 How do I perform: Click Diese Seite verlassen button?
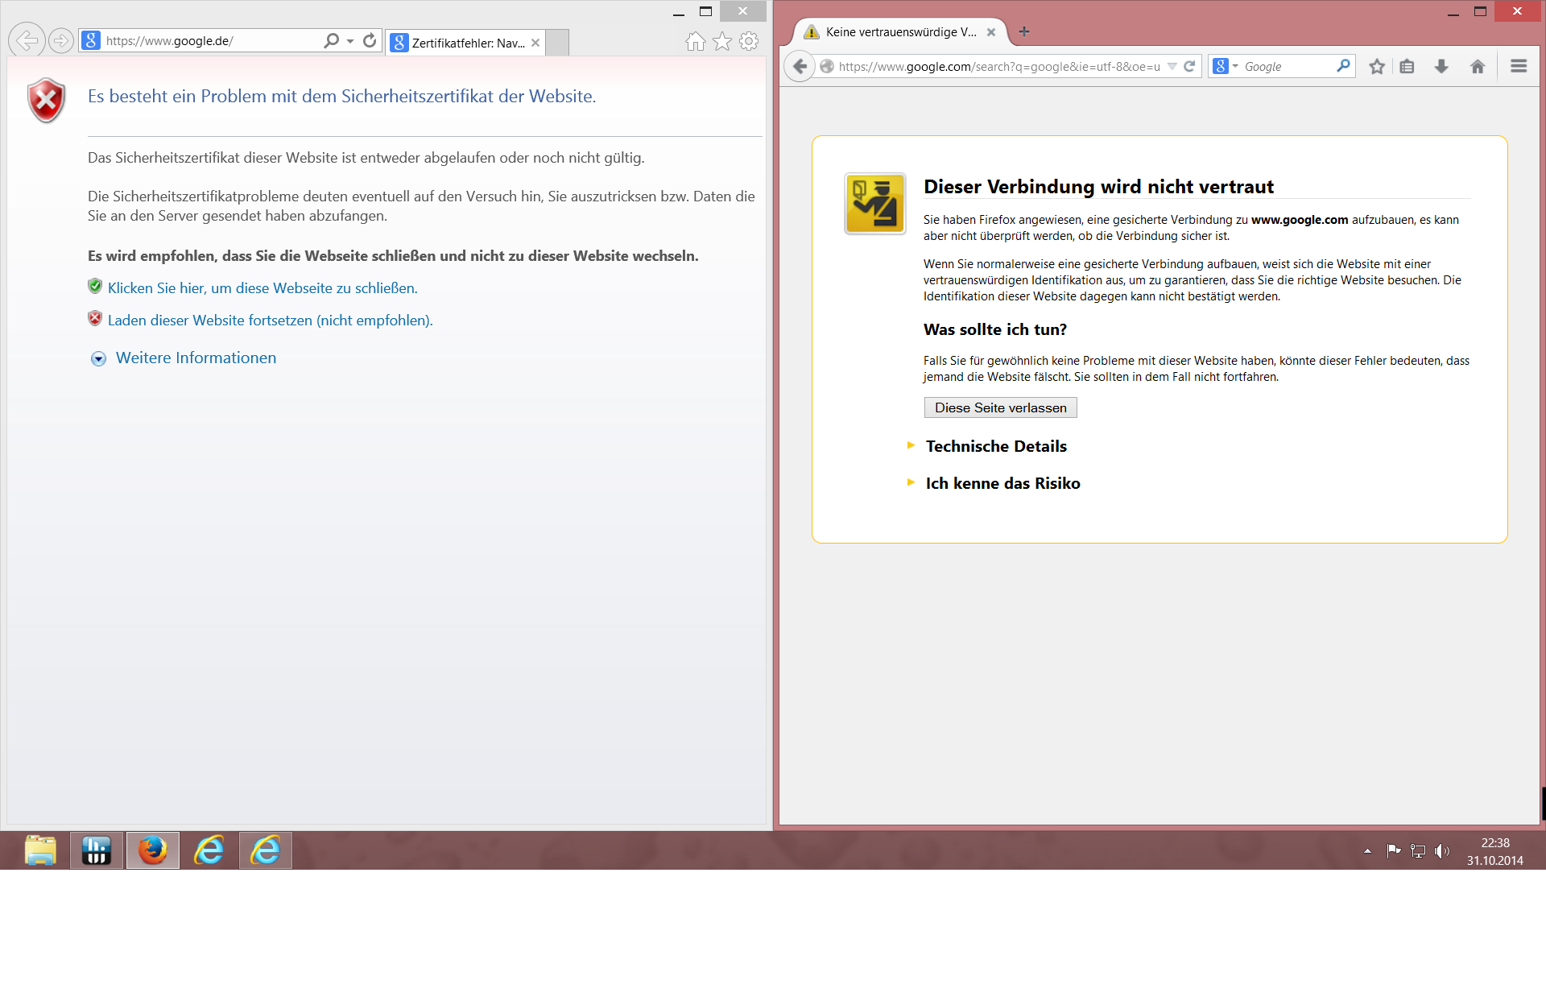pyautogui.click(x=1000, y=408)
